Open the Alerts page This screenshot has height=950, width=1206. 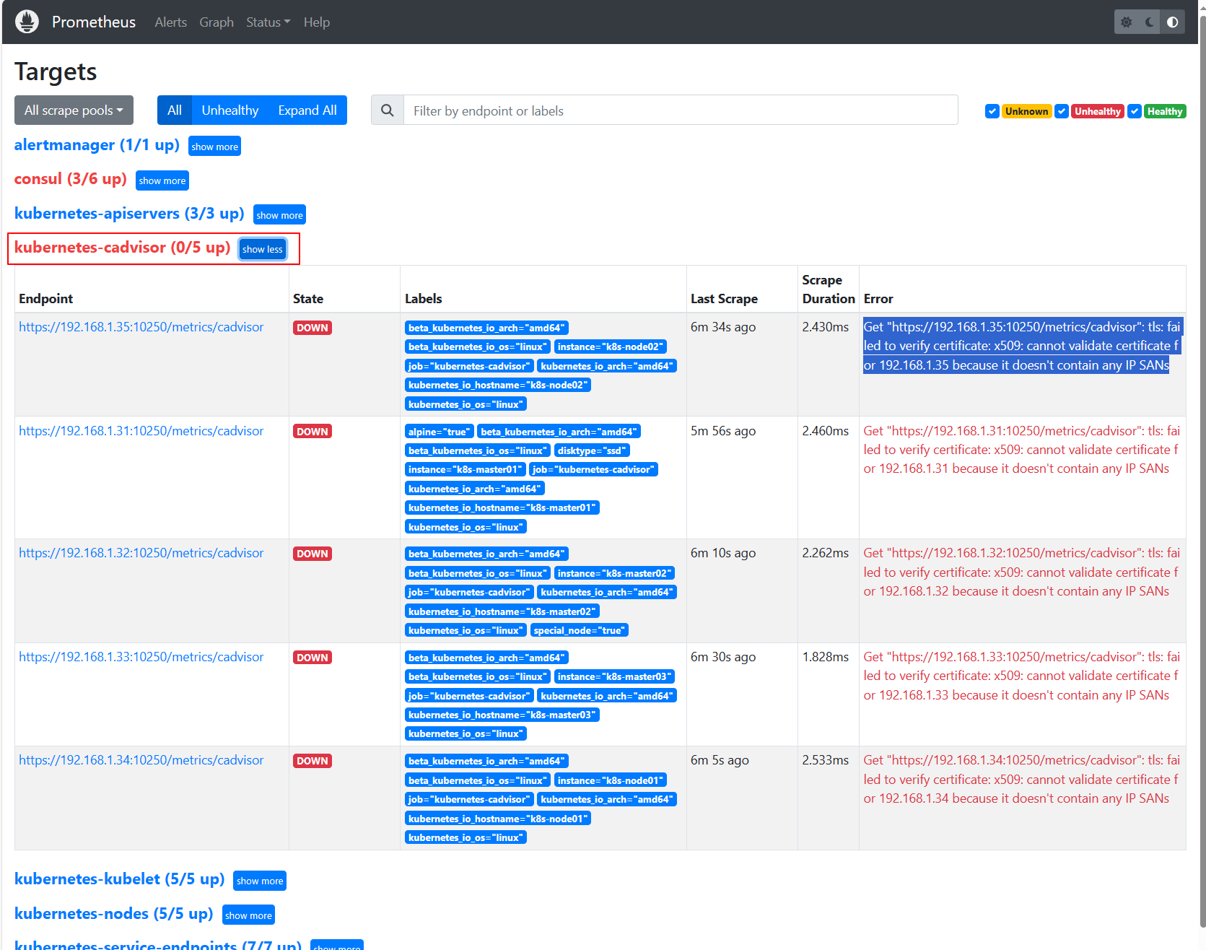click(171, 22)
